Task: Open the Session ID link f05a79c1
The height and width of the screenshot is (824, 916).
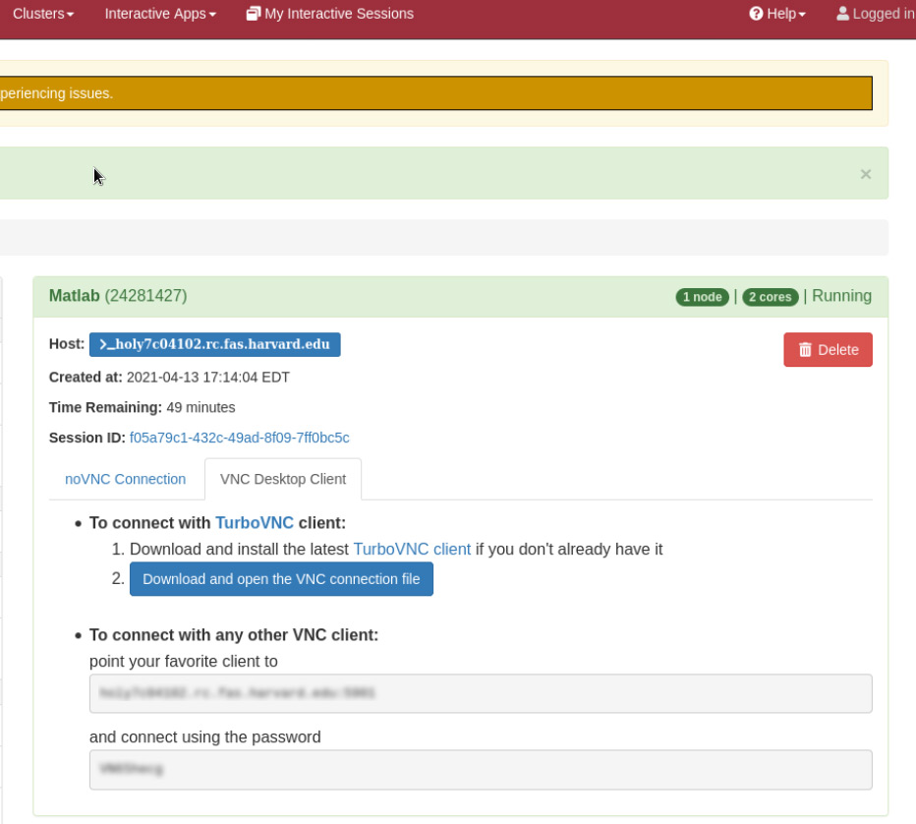Action: (x=239, y=438)
